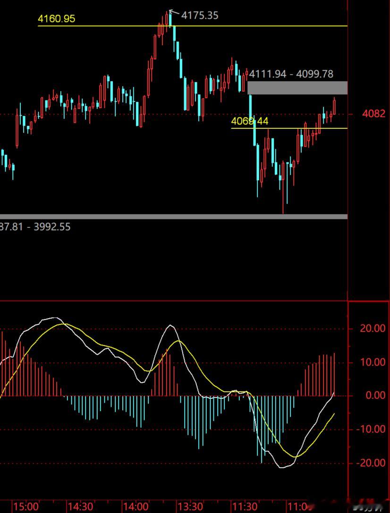
Task: Select the 14:30 time axis label
Action: coord(81,507)
